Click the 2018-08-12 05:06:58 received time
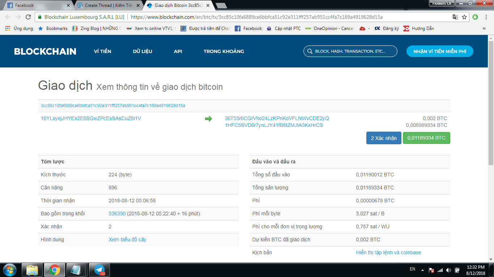The height and width of the screenshot is (277, 494). pos(132,201)
